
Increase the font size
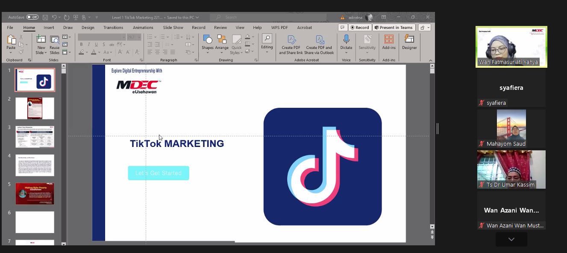click(120, 52)
